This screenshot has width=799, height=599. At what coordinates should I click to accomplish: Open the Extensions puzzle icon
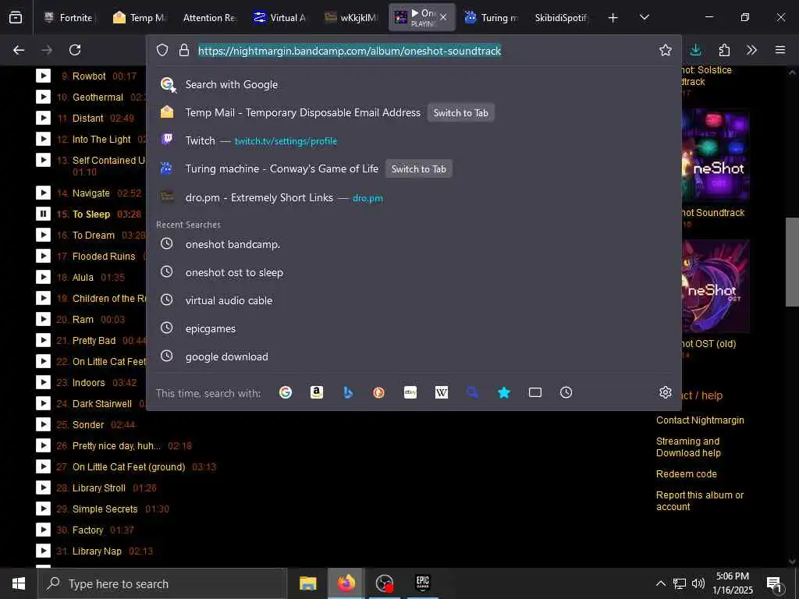click(724, 50)
